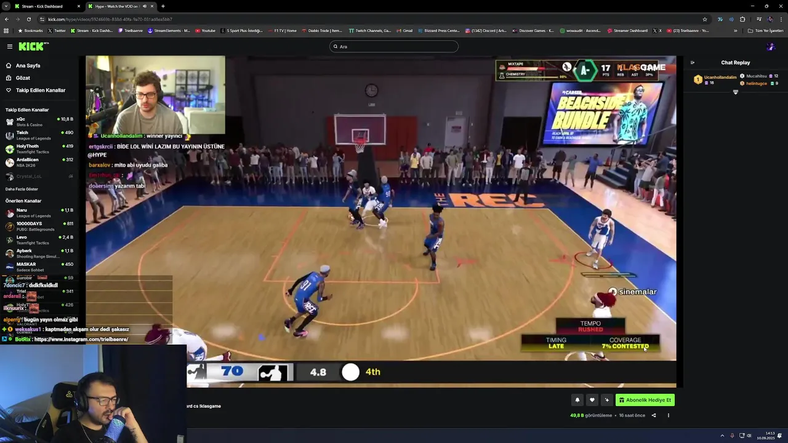Show hidden system tray icons
The width and height of the screenshot is (788, 443).
[x=722, y=436]
